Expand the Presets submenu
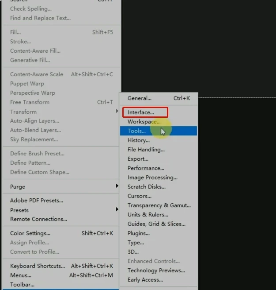This screenshot has width=276, height=290. pyautogui.click(x=19, y=210)
